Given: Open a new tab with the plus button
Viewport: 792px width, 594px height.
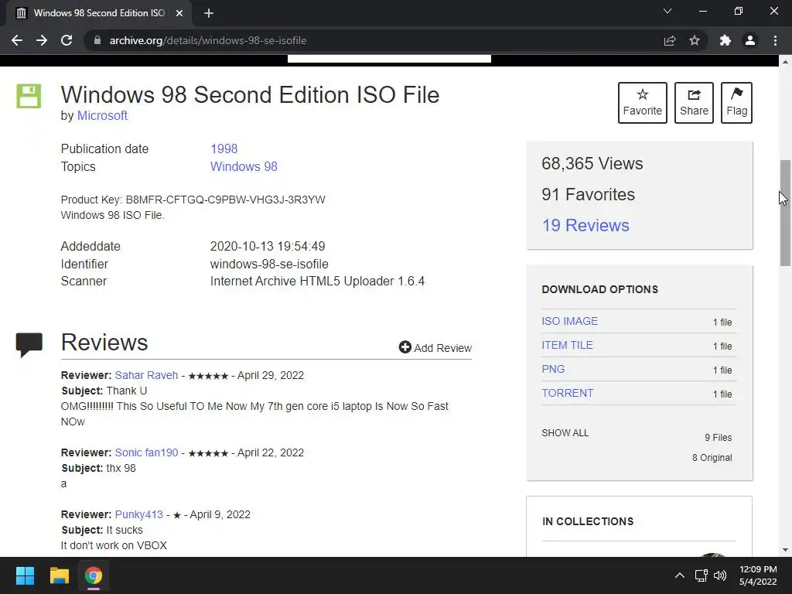Looking at the screenshot, I should (209, 13).
